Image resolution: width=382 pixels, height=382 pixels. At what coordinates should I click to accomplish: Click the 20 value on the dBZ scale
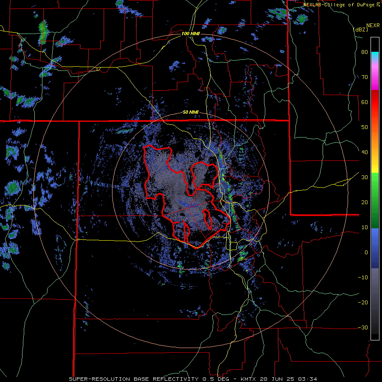(x=365, y=202)
